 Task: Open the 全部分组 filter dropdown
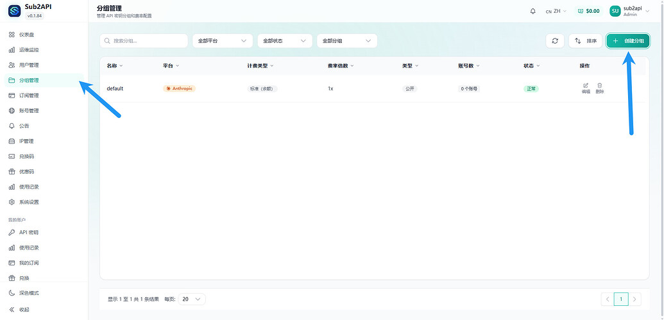pyautogui.click(x=347, y=41)
